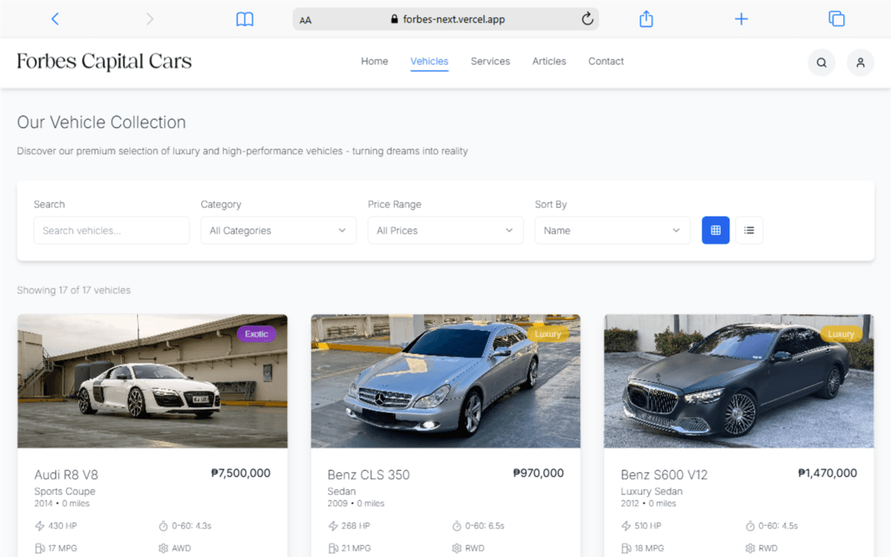Click the Showing 17 of 17 vehicles text
891x557 pixels.
(74, 290)
